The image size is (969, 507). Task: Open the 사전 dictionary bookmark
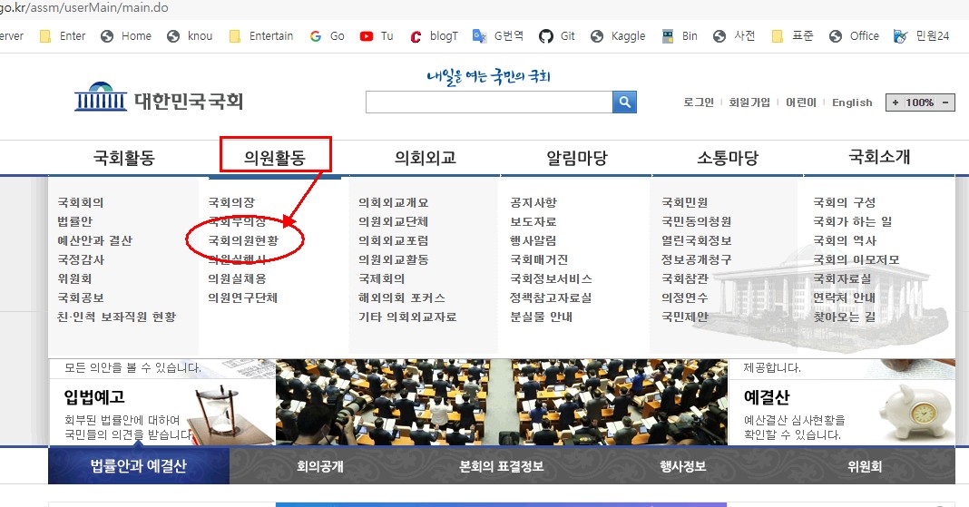pyautogui.click(x=734, y=35)
